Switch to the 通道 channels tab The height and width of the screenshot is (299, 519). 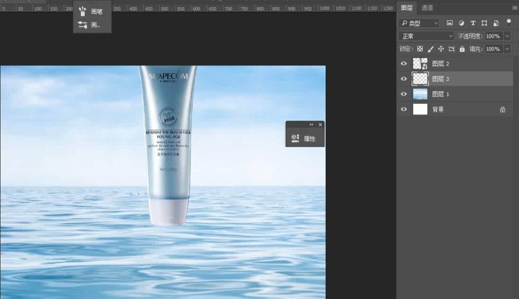[x=427, y=8]
